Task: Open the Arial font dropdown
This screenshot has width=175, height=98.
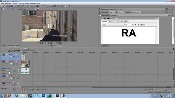Action: (124, 25)
